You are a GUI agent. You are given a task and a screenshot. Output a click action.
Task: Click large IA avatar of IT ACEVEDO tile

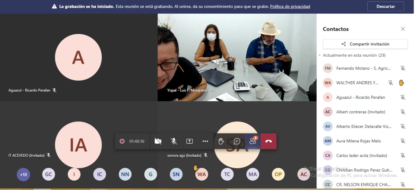(78, 145)
